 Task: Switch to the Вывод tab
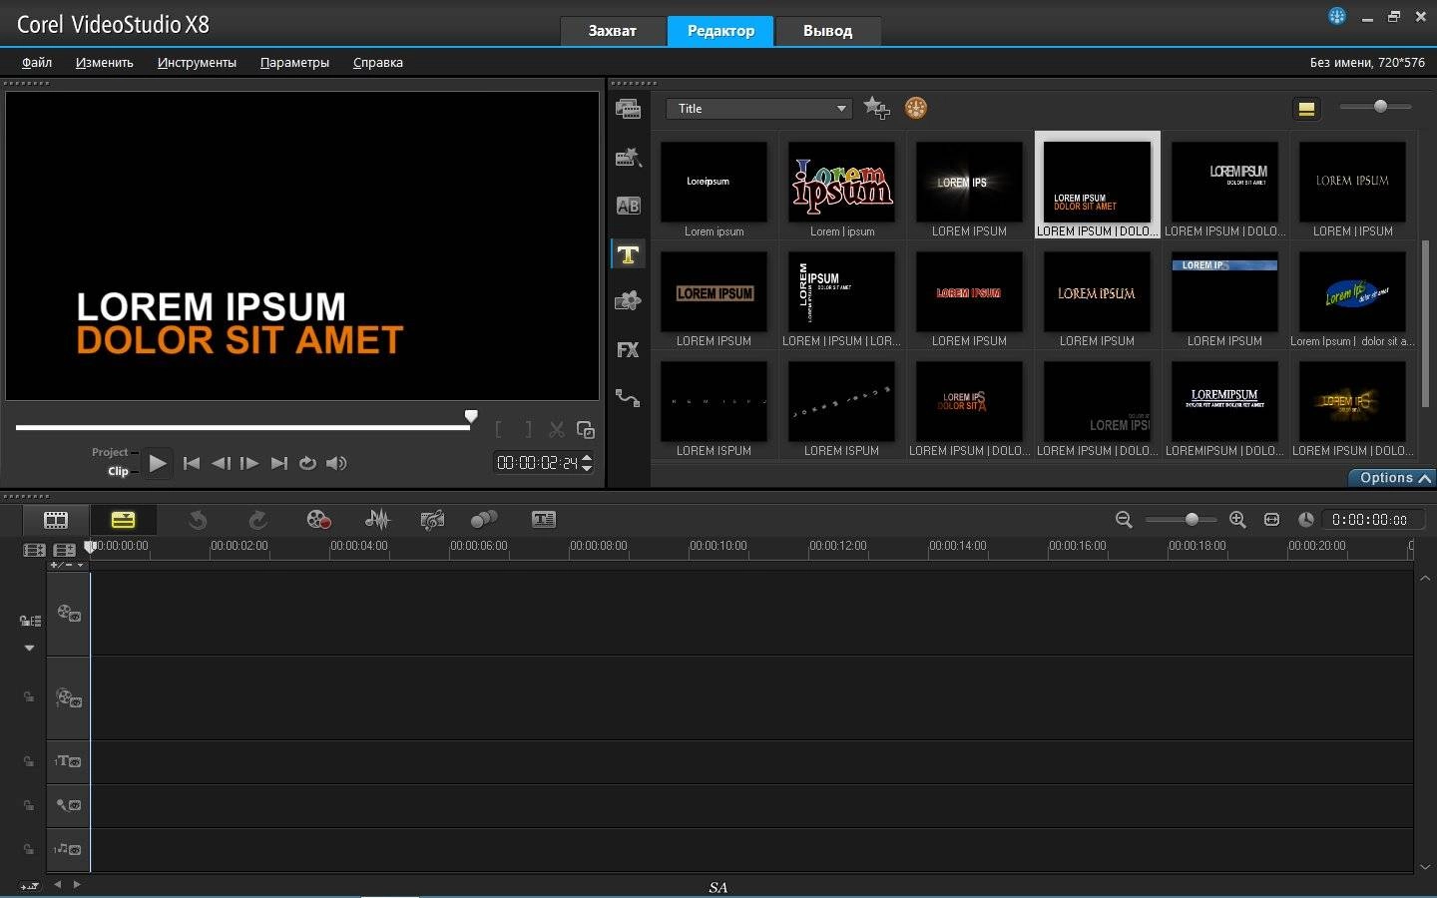828,31
